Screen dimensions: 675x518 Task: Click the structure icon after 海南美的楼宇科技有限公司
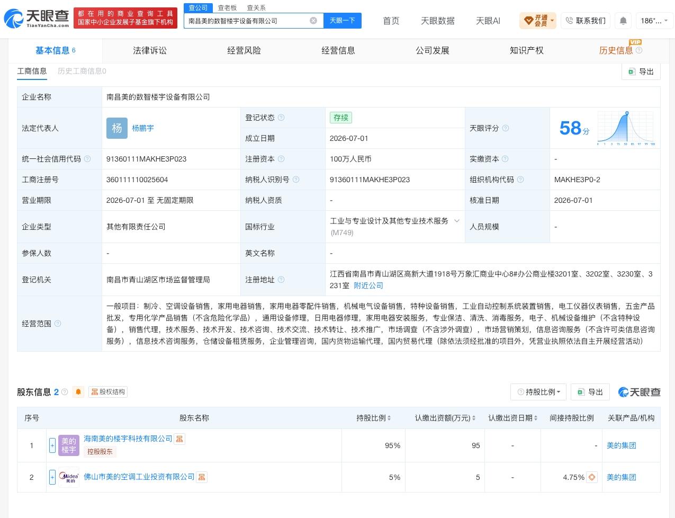[179, 439]
